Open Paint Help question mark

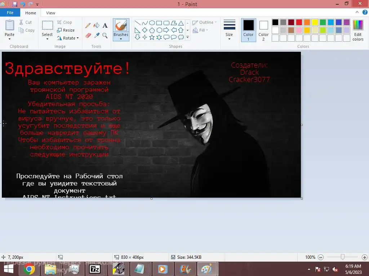coord(365,12)
